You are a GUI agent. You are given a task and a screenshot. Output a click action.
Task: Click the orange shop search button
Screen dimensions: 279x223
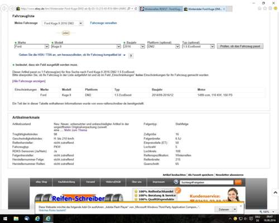(238, 182)
